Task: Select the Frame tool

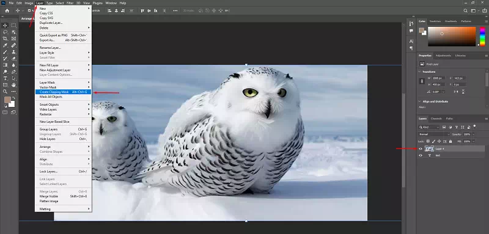Action: tap(13, 38)
